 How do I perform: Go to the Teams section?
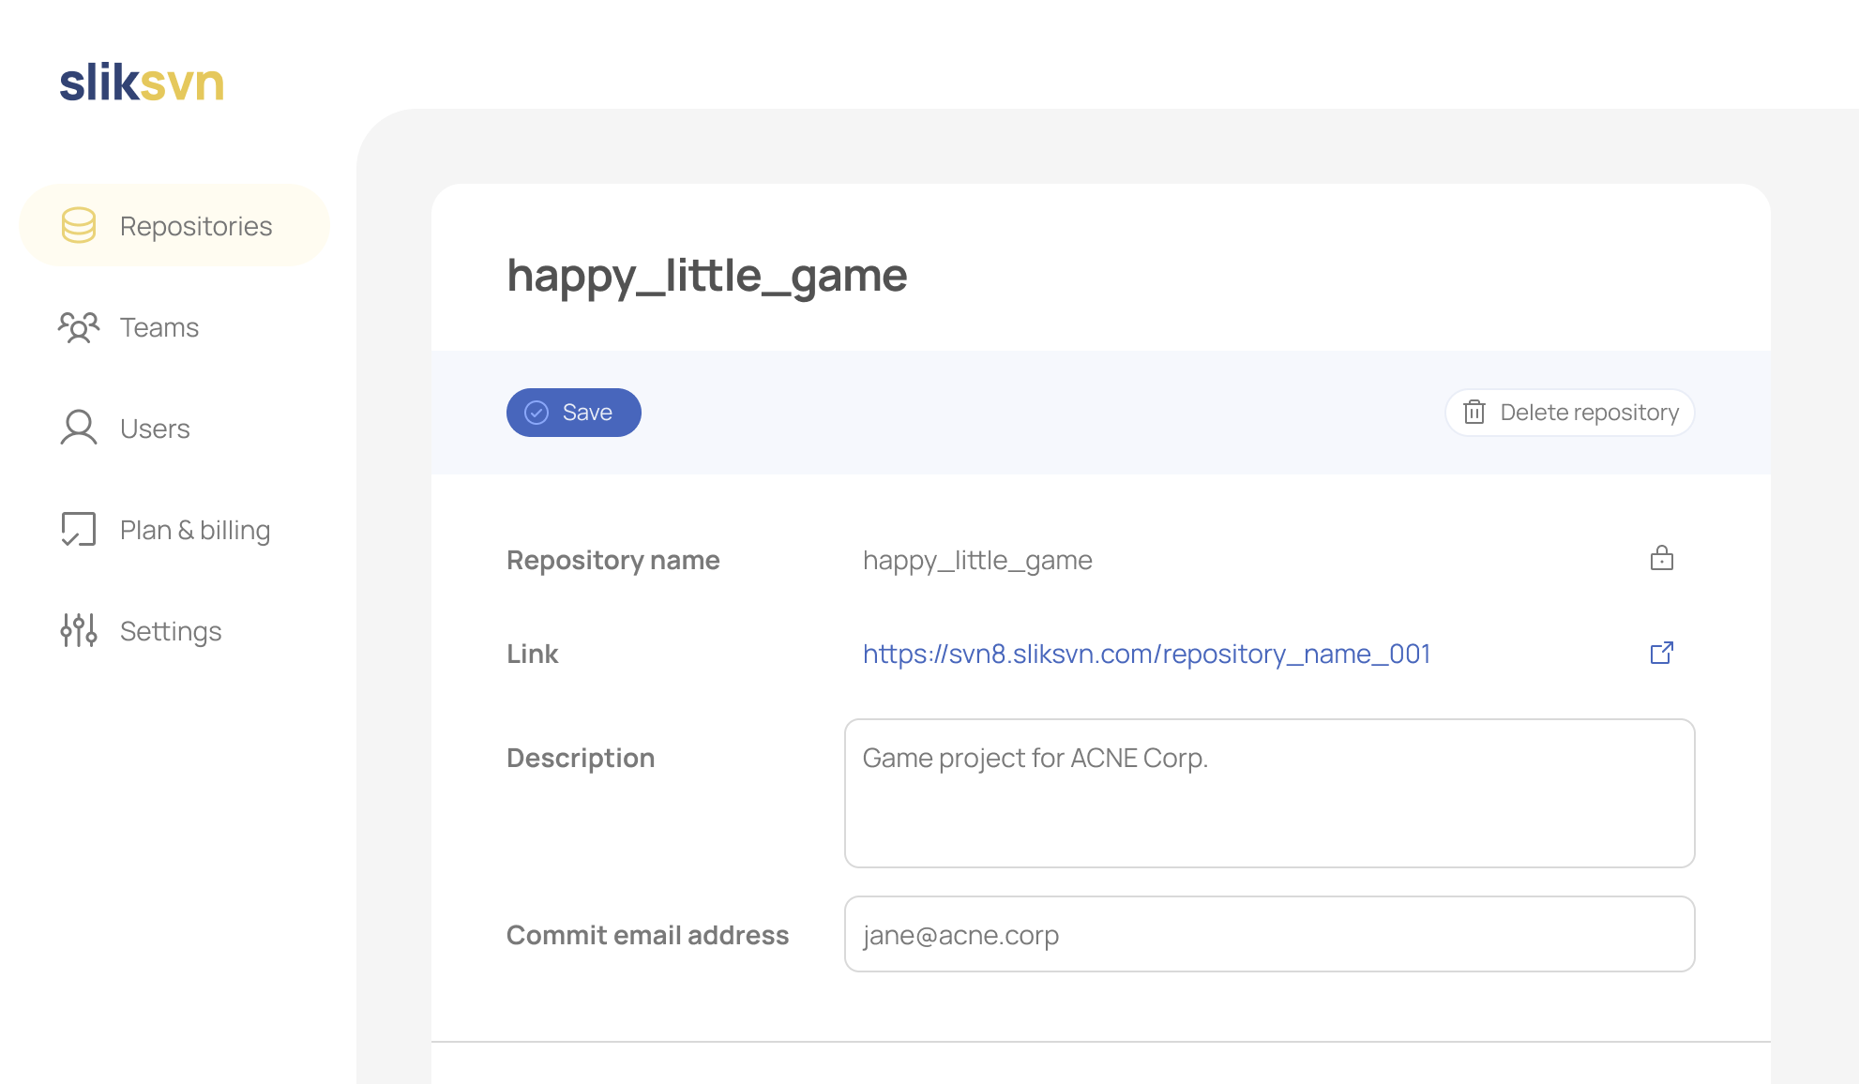click(x=159, y=327)
